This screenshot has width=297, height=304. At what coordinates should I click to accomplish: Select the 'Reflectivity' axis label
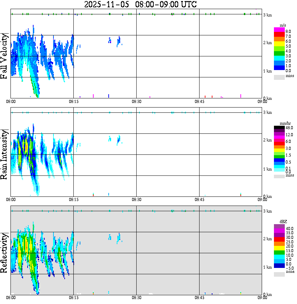point(5,253)
